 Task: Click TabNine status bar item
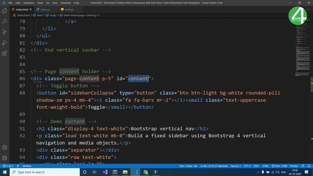[x=26, y=166]
